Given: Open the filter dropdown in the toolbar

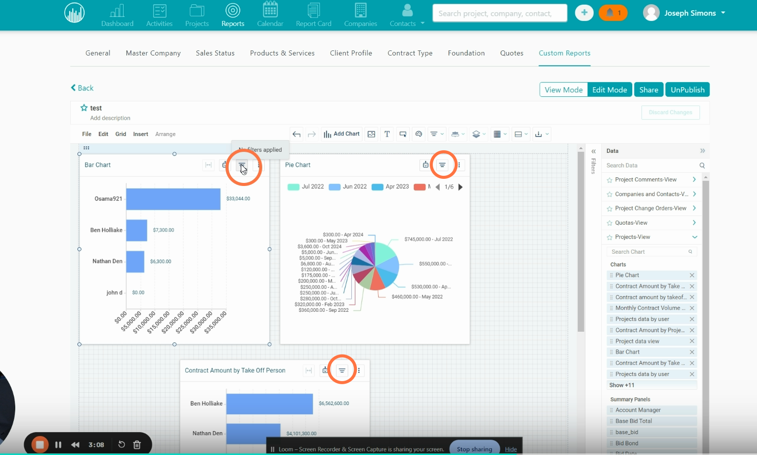Looking at the screenshot, I should 437,134.
